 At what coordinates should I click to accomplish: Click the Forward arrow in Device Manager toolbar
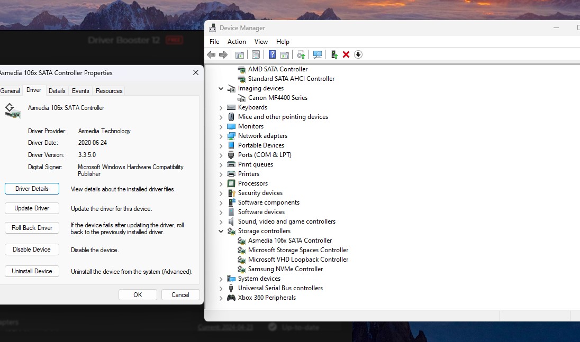pos(223,54)
